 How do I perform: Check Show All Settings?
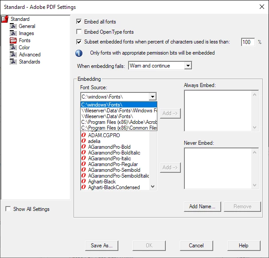(8, 209)
